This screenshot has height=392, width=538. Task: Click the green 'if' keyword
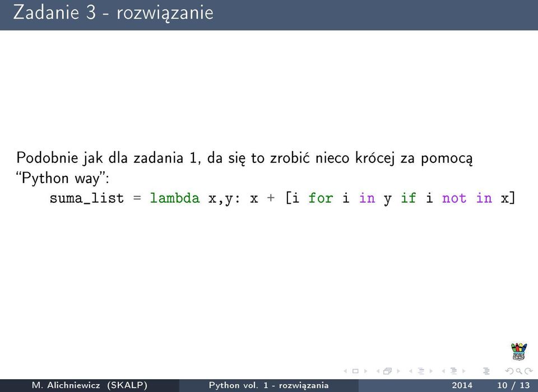[409, 198]
